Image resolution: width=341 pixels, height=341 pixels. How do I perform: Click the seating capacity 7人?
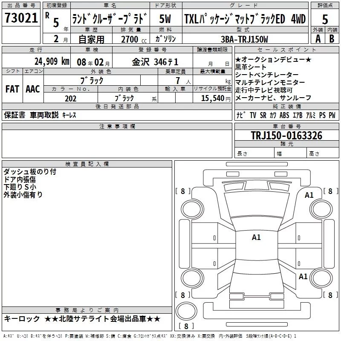coord(183,81)
